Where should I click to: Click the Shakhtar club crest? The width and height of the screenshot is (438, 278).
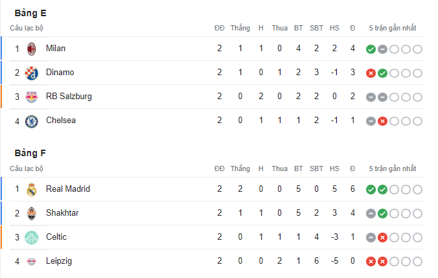pyautogui.click(x=32, y=213)
